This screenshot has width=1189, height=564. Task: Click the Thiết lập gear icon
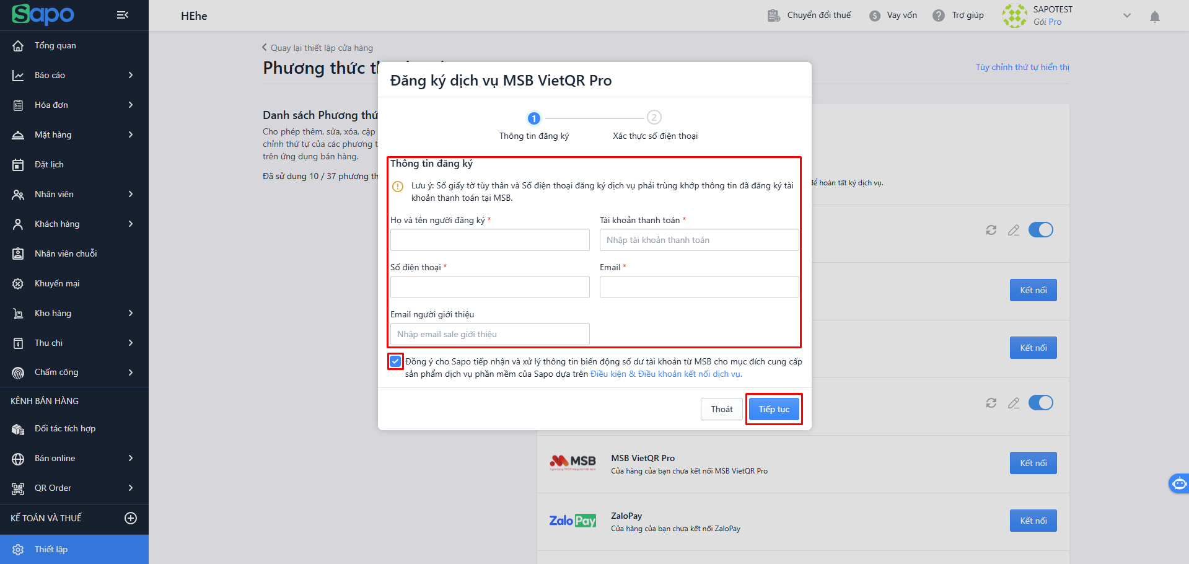pyautogui.click(x=18, y=550)
